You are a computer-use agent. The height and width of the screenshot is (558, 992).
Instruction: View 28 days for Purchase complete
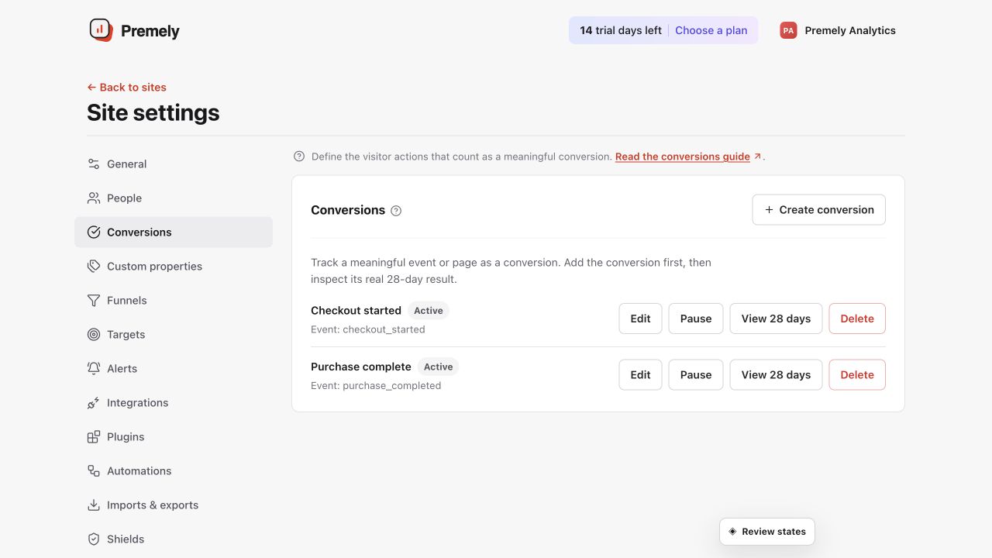[776, 375]
